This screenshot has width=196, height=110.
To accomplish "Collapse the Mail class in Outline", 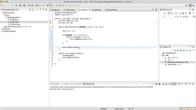I will click(x=161, y=55).
